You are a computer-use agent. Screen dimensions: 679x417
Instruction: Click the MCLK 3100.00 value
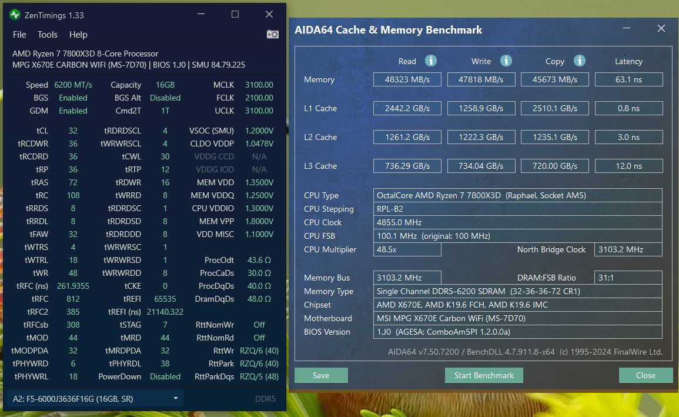click(259, 85)
